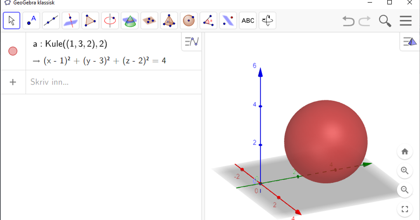Open the Line tool
Screen dimensions: 420x220
[x=51, y=21]
